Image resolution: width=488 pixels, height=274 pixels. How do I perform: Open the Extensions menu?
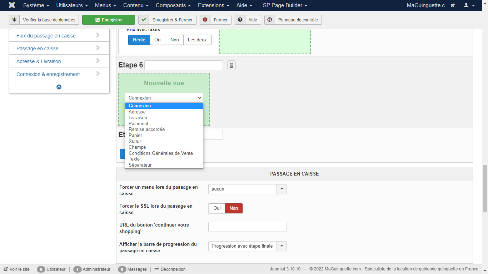coord(214,5)
